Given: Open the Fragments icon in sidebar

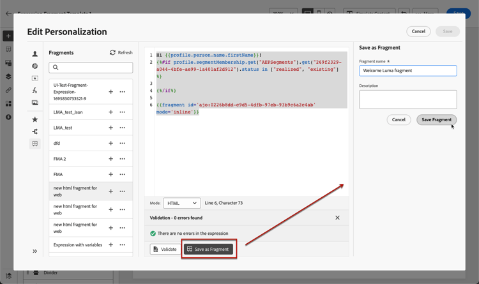Looking at the screenshot, I should [35, 144].
